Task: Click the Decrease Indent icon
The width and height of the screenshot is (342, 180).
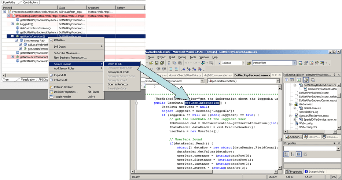Action: [x=158, y=69]
